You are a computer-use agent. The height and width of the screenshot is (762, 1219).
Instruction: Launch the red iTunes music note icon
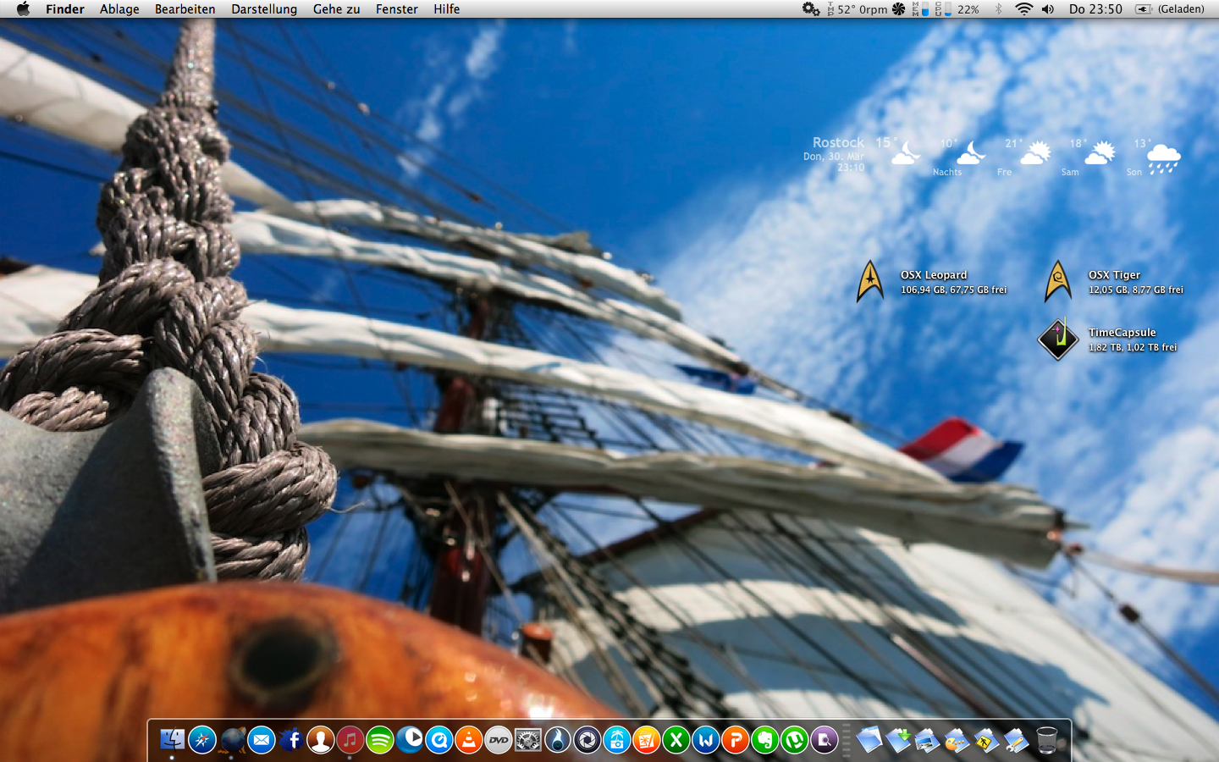point(350,740)
